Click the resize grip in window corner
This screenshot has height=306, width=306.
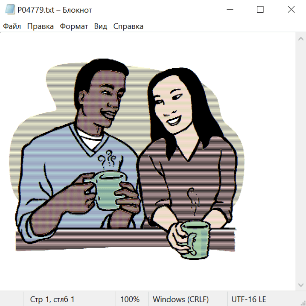pos(303,303)
